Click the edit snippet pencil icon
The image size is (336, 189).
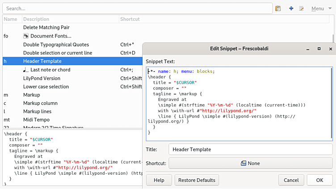(x=302, y=8)
